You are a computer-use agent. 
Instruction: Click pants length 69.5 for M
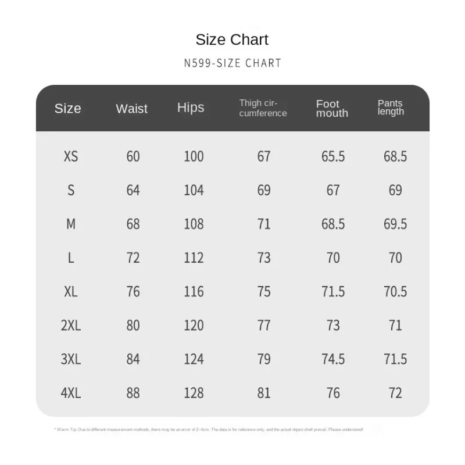point(395,224)
